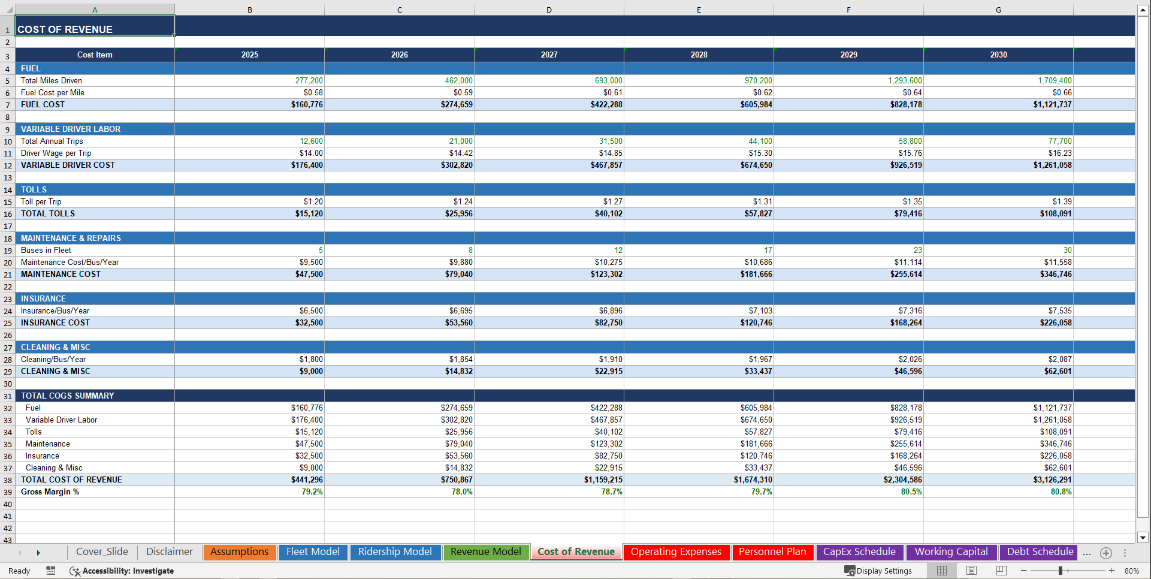The height and width of the screenshot is (579, 1151).
Task: Click the macro recording icon in status bar
Action: coord(50,571)
